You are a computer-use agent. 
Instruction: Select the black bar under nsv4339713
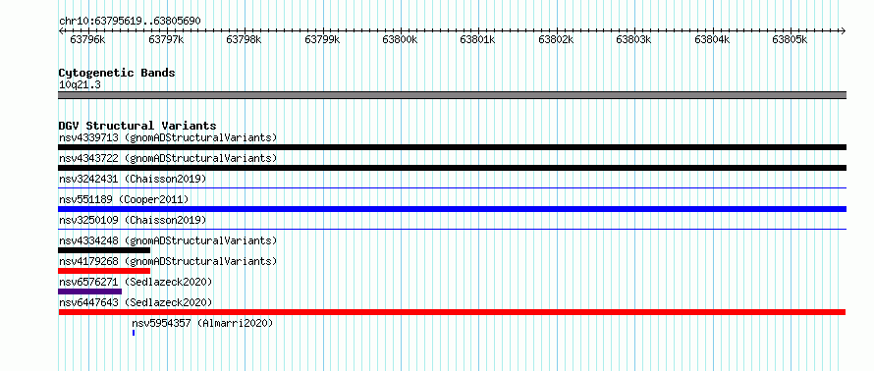pyautogui.click(x=452, y=147)
